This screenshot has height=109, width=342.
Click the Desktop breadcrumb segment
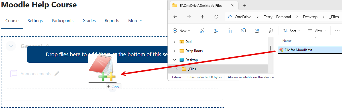tap(310, 17)
